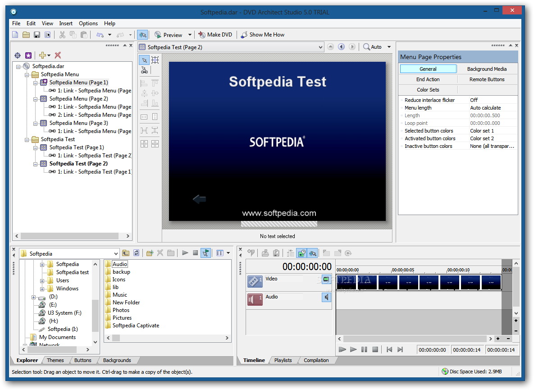This screenshot has height=390, width=534.
Task: Switch to the Themes tab
Action: click(x=55, y=360)
